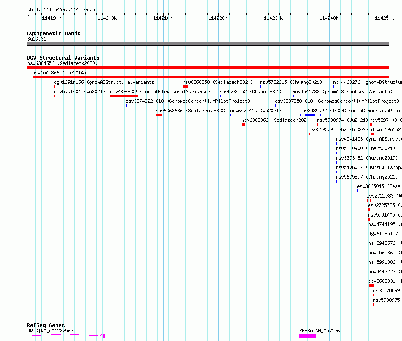Click nsv4443772 variant label

385,272
